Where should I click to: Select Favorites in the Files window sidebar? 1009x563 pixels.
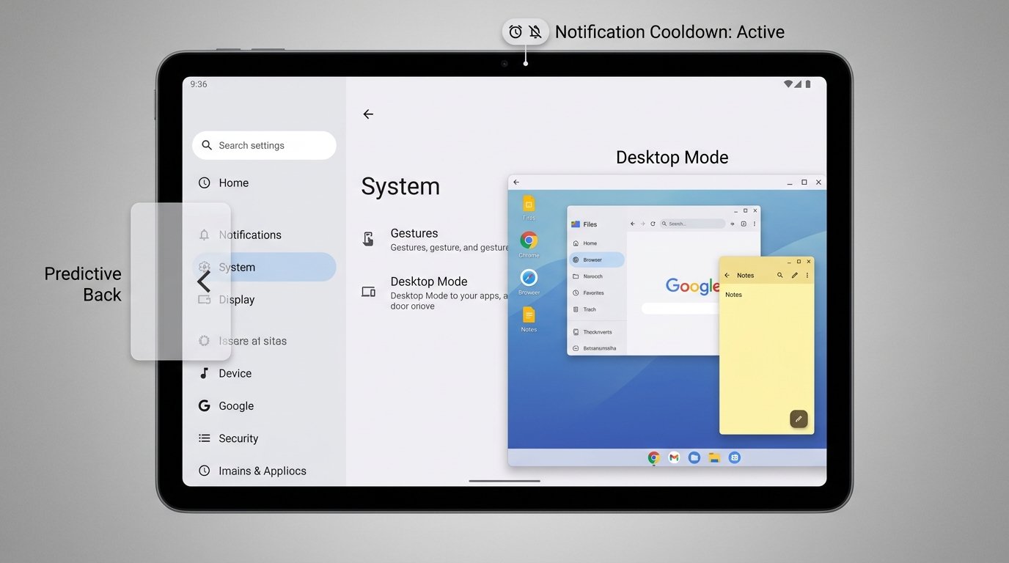[597, 293]
